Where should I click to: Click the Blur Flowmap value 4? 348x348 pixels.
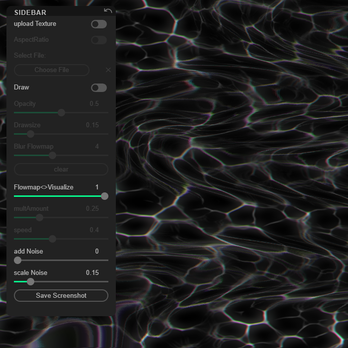[97, 146]
